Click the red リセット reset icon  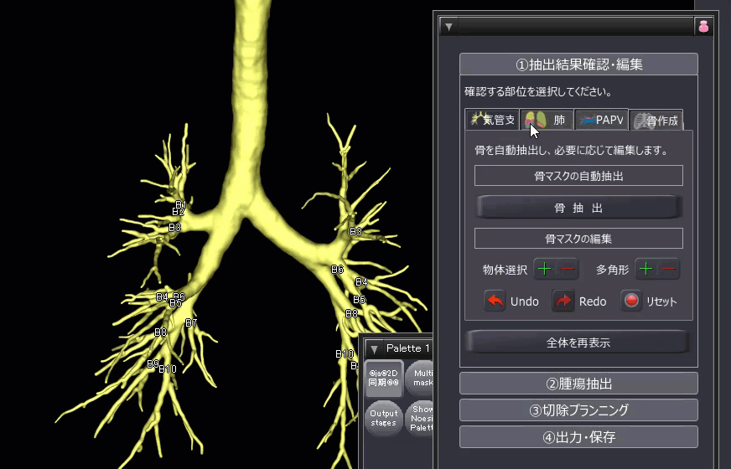(631, 301)
